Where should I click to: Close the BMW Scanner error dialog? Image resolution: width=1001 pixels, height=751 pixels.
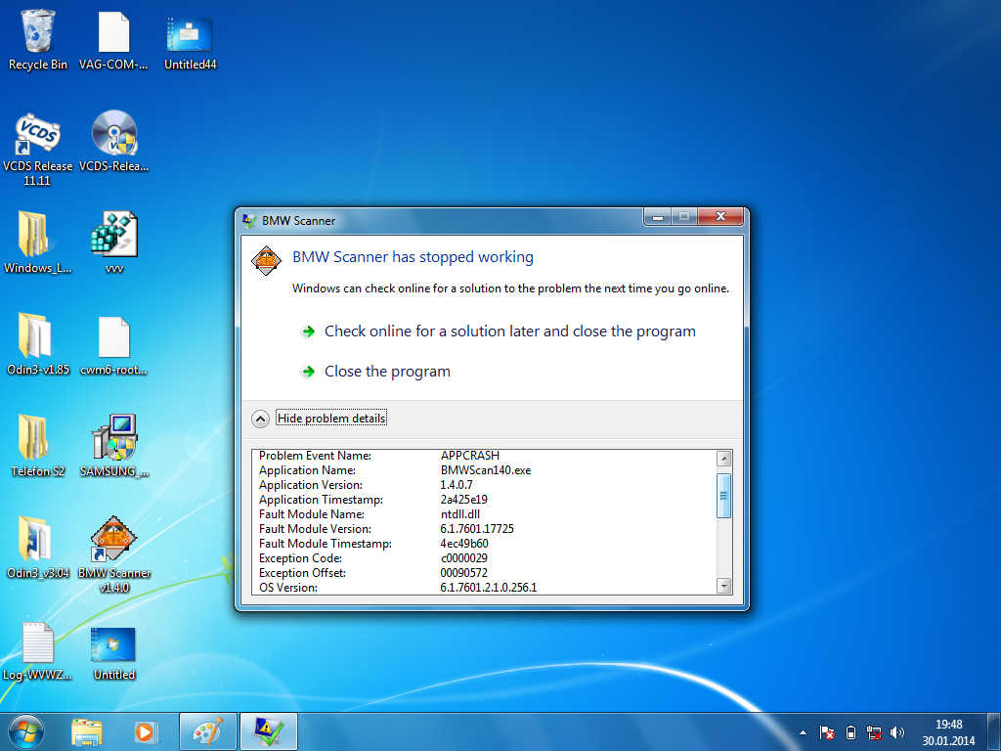click(720, 216)
